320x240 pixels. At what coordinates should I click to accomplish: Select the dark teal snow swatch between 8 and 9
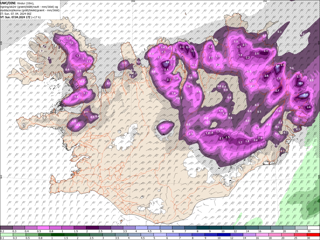click(x=203, y=228)
